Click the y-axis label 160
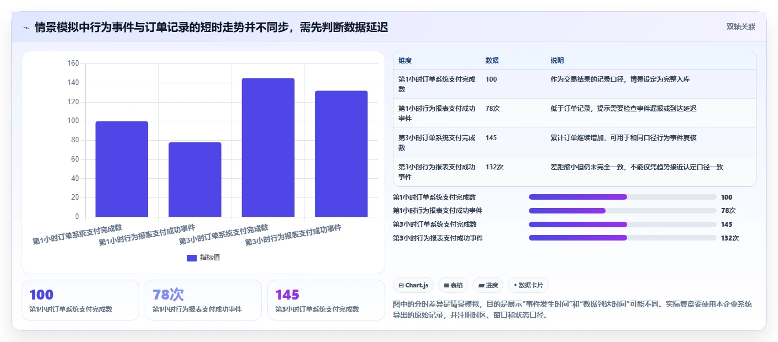This screenshot has height=342, width=778. tap(73, 63)
